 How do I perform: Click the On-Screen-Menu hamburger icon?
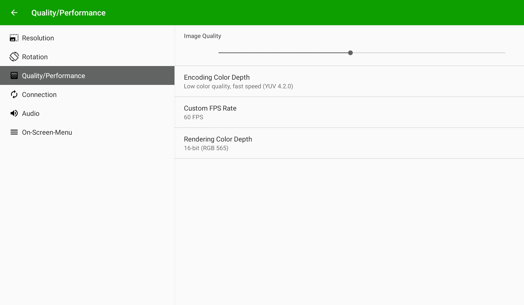[14, 132]
